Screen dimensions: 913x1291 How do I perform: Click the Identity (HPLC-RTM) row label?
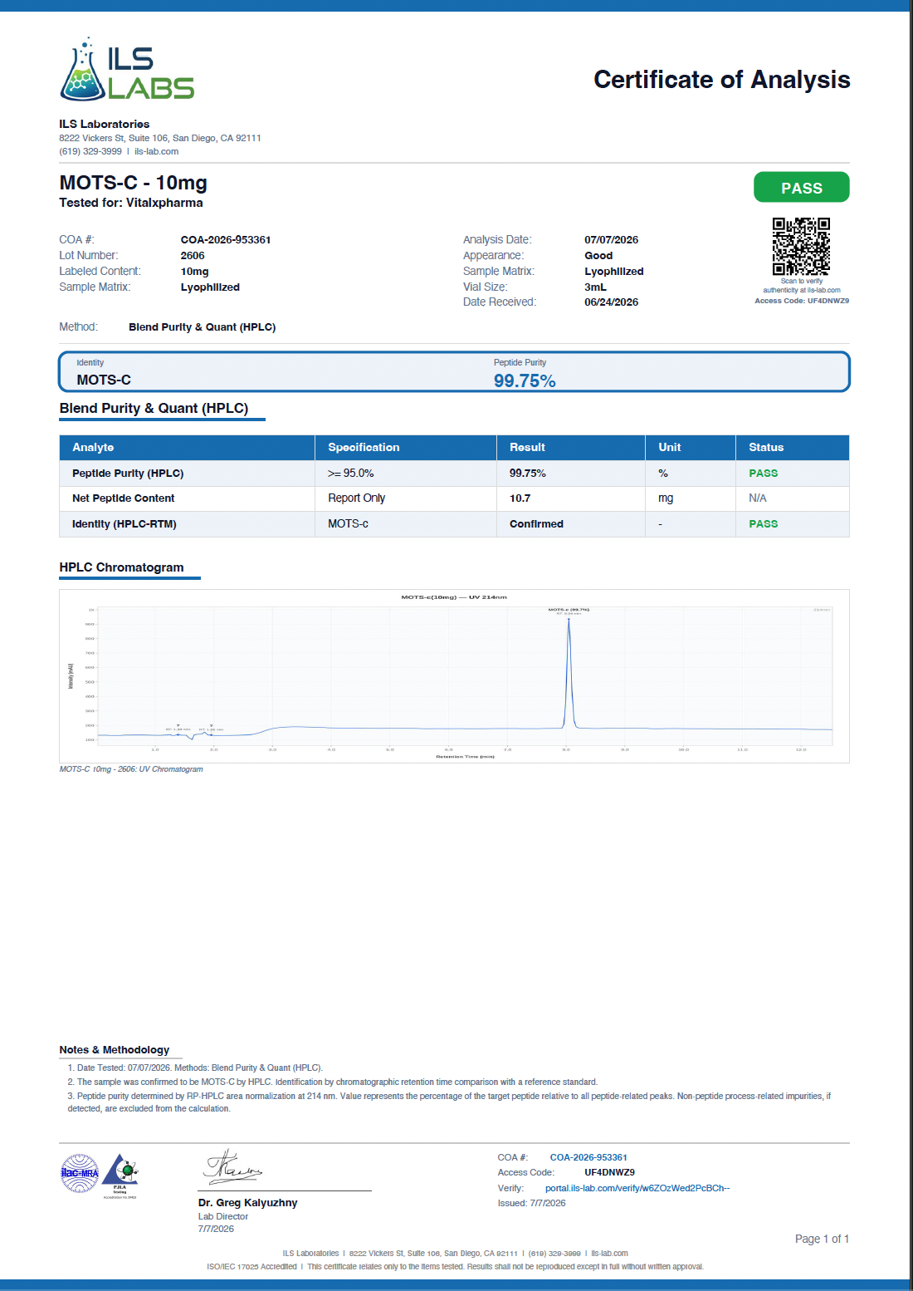pos(124,524)
